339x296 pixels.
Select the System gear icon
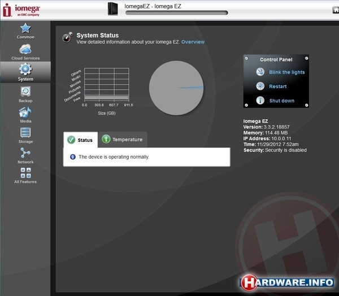[x=25, y=69]
